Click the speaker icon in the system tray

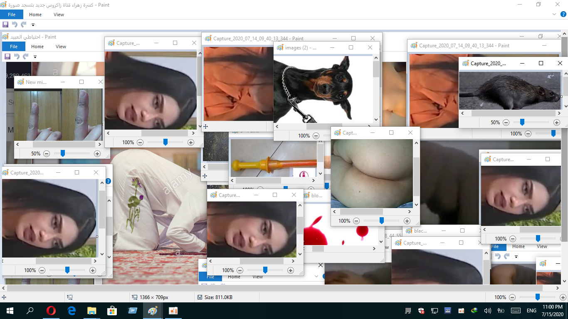pyautogui.click(x=487, y=310)
